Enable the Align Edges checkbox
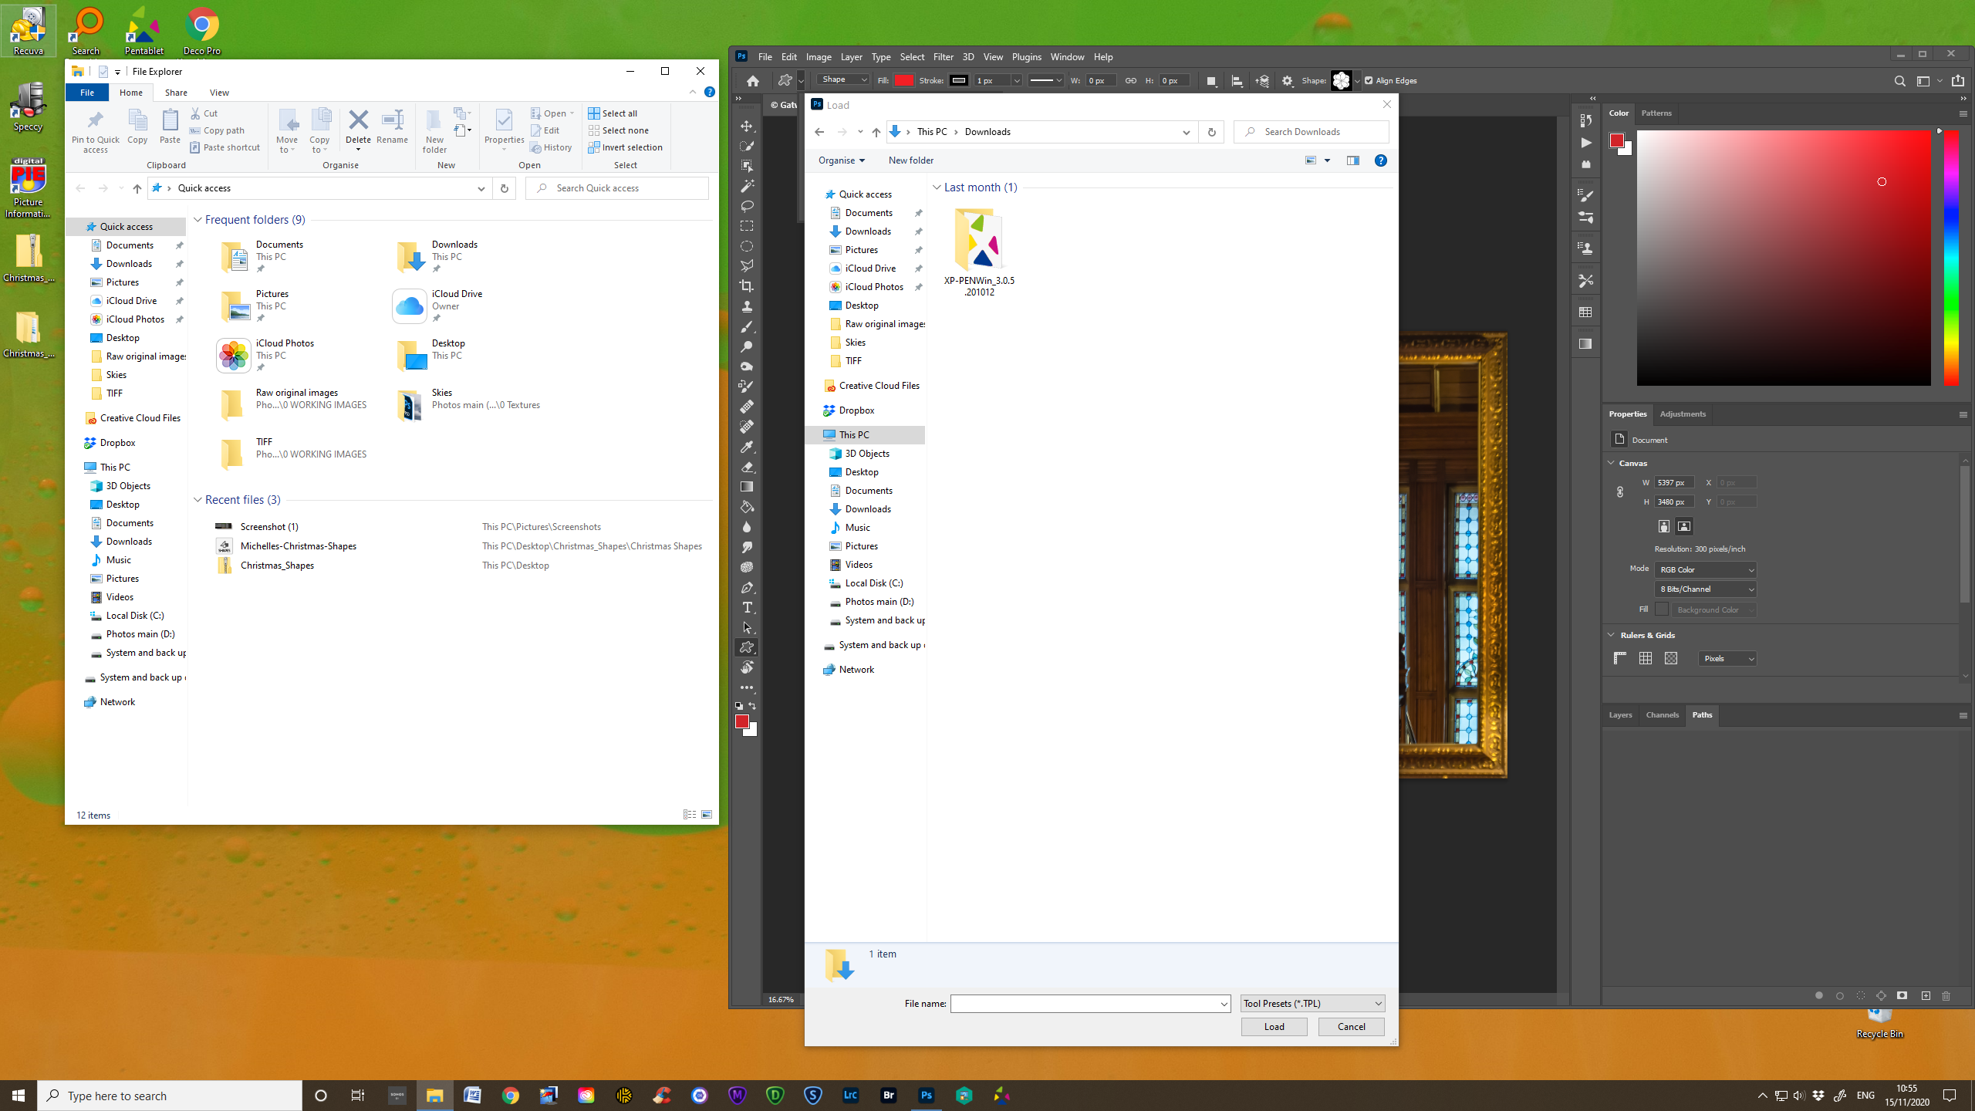Image resolution: width=1975 pixels, height=1111 pixels. [x=1369, y=80]
